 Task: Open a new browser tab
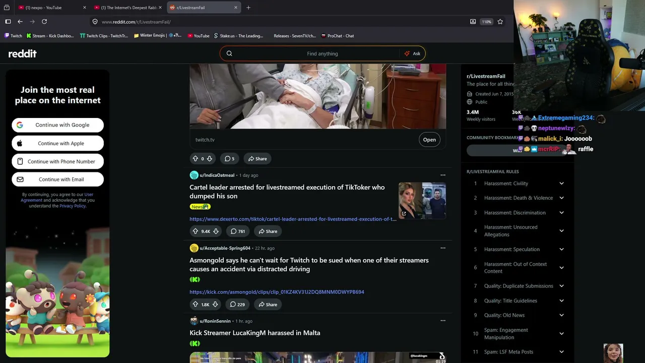pyautogui.click(x=248, y=8)
